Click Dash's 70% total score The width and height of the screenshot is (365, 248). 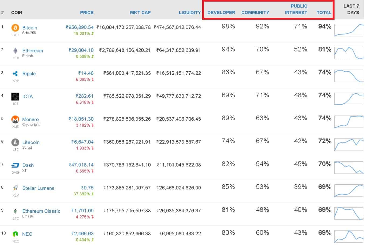(x=325, y=164)
